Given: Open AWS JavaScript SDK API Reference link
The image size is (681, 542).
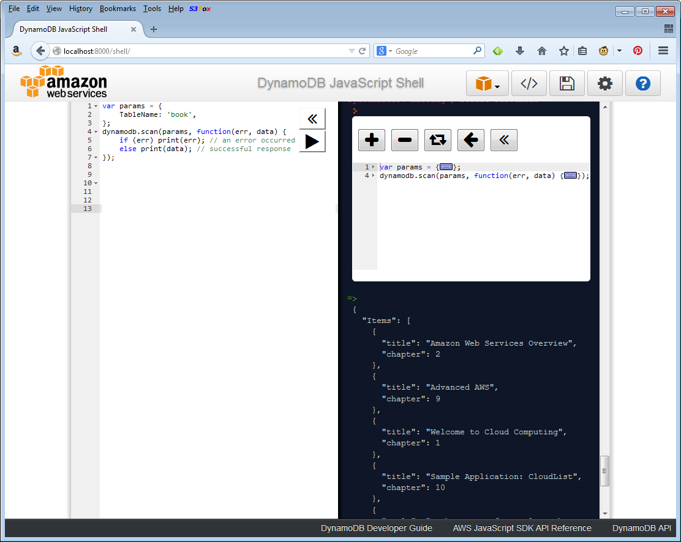Looking at the screenshot, I should pos(522,528).
